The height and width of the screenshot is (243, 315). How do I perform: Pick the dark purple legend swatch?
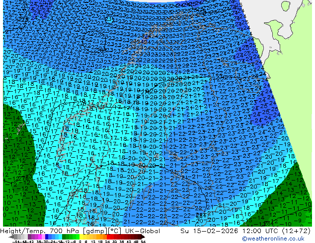pos(29,237)
